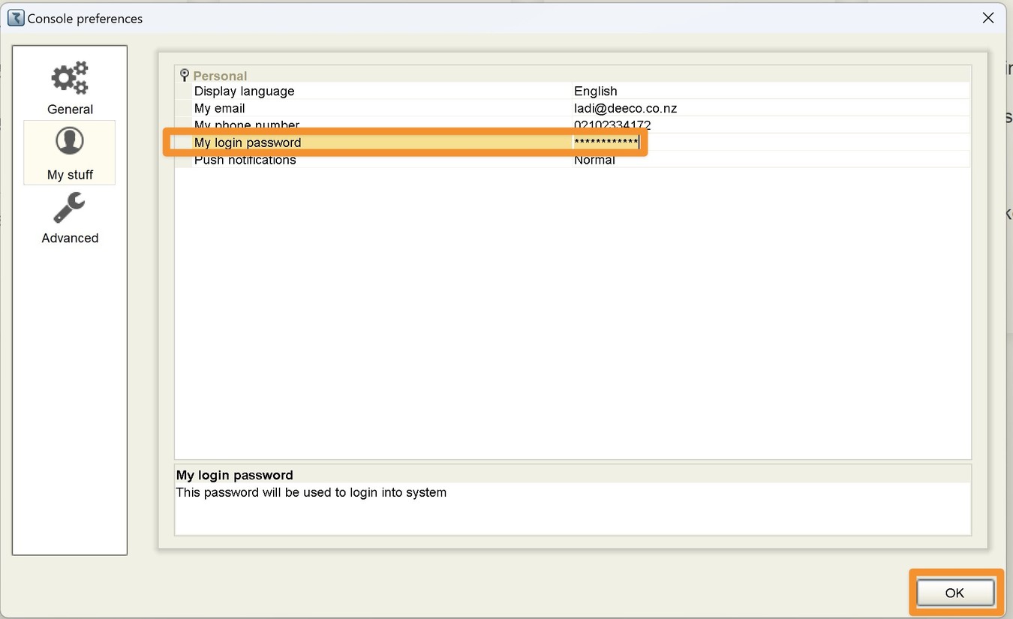
Task: Select the Push notifications row label
Action: click(x=245, y=160)
